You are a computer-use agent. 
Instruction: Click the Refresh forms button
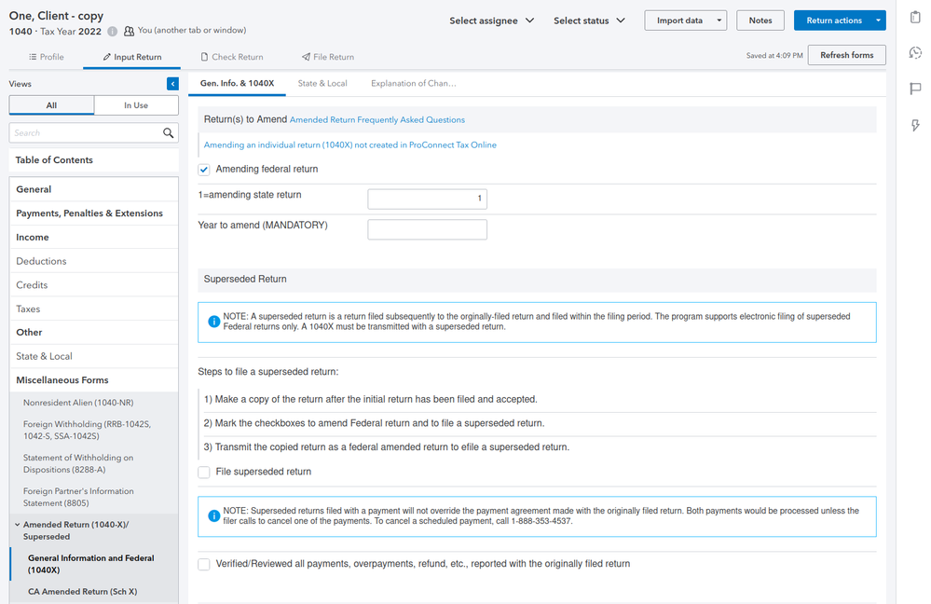click(846, 55)
